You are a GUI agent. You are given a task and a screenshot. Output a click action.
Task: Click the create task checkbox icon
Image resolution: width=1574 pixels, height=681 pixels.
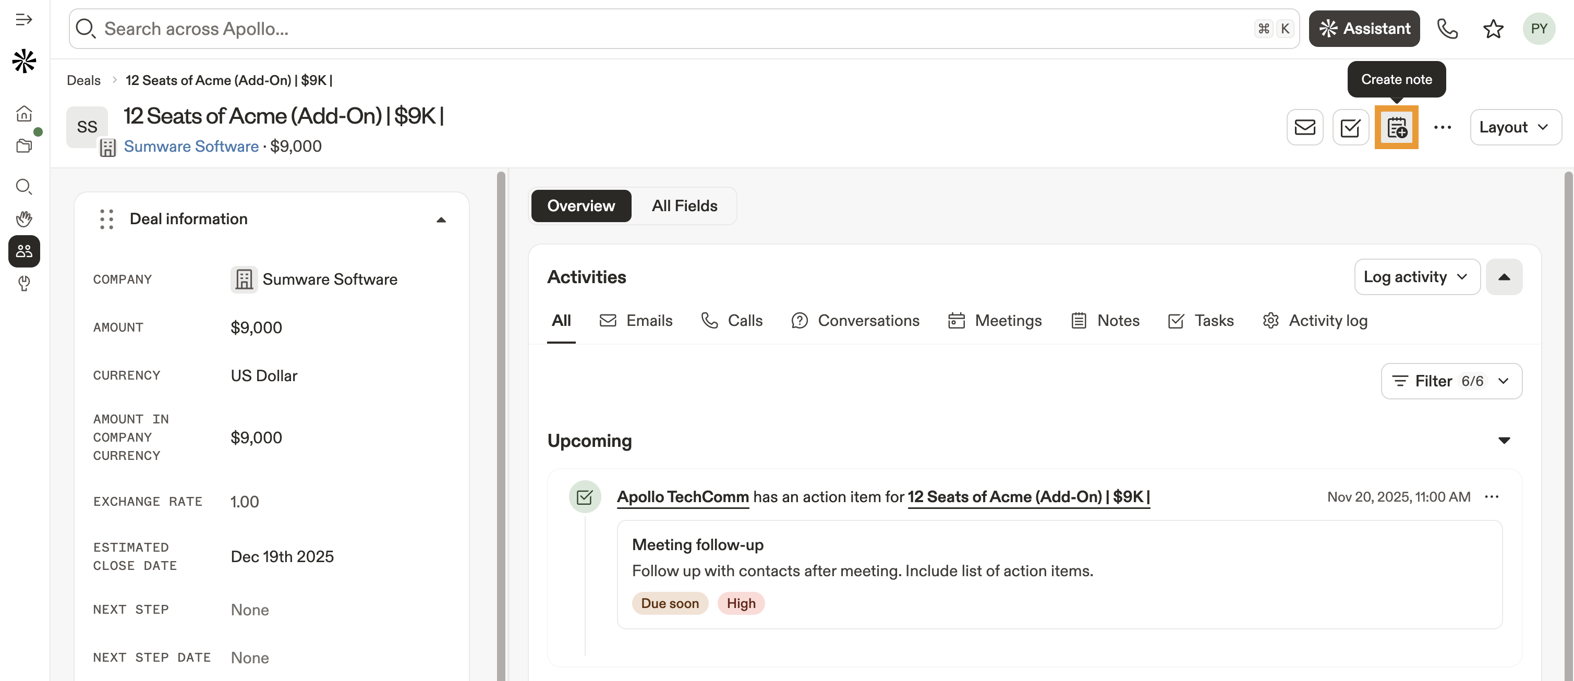click(x=1350, y=127)
